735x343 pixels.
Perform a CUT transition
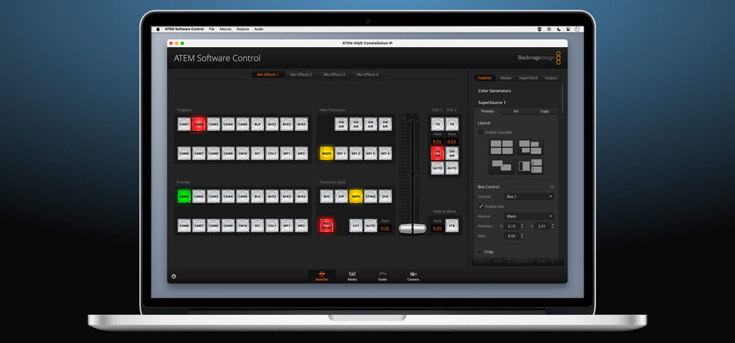click(356, 225)
